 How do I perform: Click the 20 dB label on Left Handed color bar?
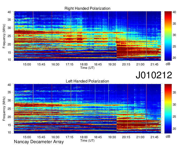coord(174,129)
